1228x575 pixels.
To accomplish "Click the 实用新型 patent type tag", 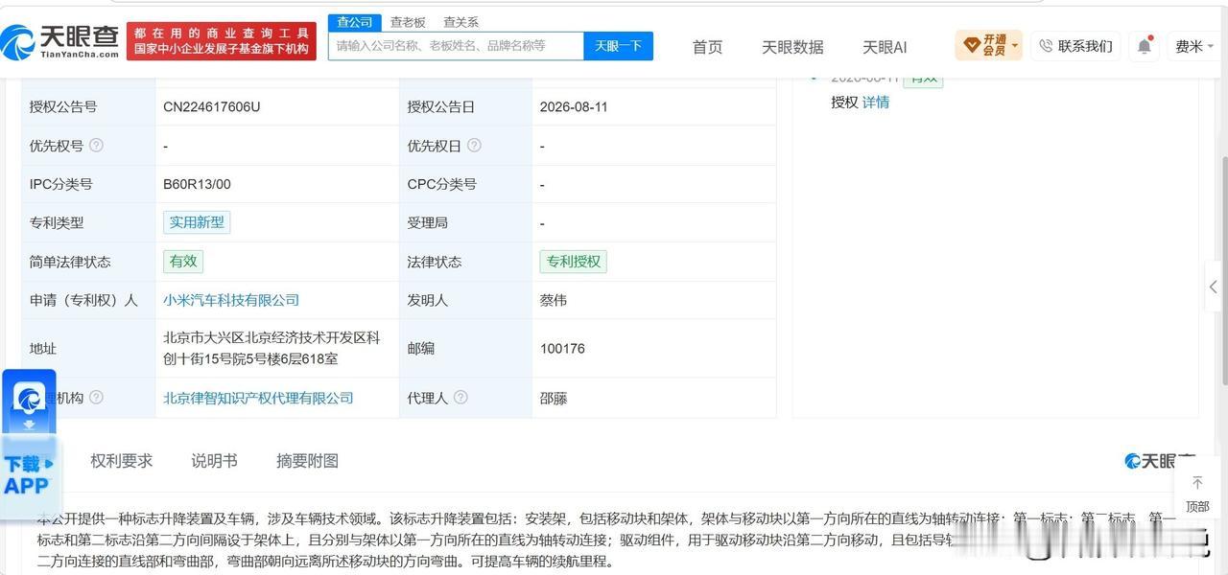I will [x=197, y=222].
